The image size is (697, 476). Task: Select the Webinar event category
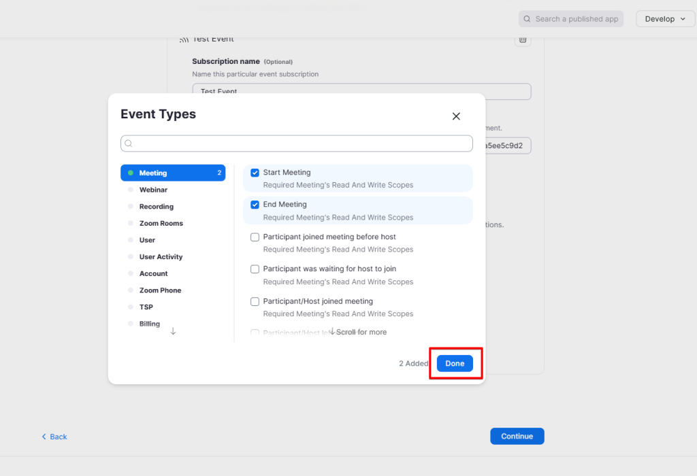coord(153,190)
